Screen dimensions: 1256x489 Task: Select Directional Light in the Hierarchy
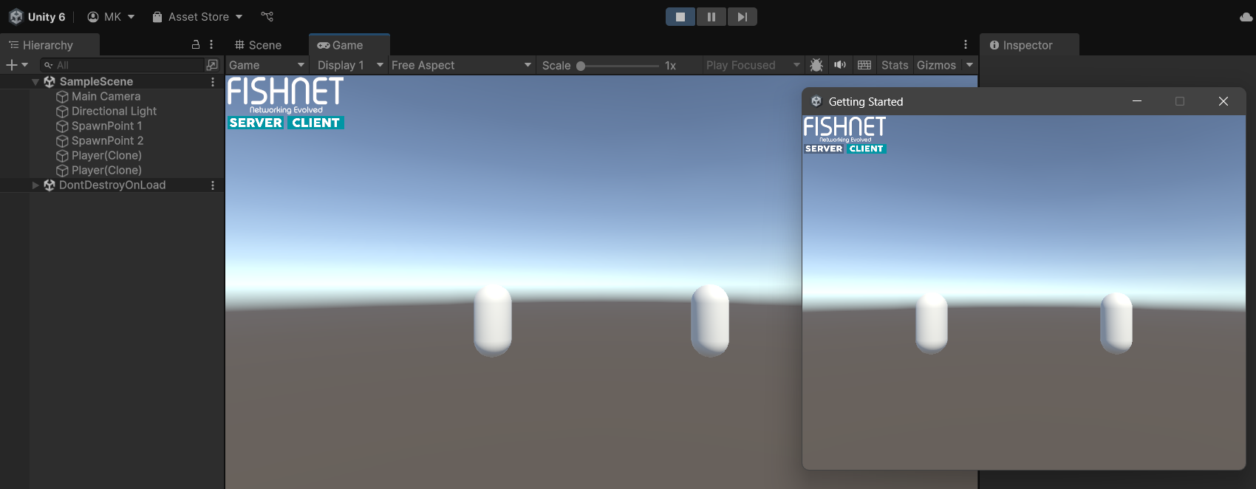point(114,111)
